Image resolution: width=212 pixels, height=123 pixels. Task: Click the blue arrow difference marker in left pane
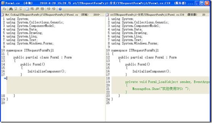click(5, 78)
